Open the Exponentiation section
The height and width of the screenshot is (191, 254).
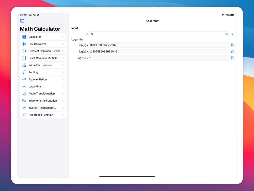tap(43, 79)
